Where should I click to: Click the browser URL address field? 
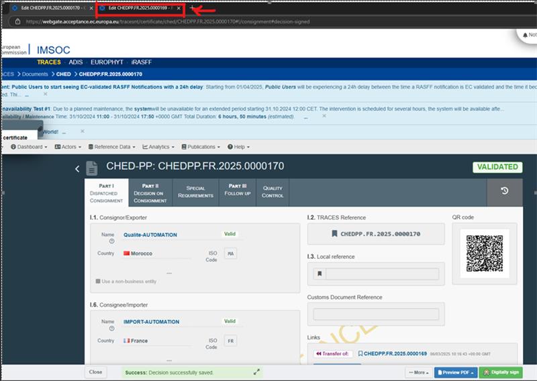(168, 21)
